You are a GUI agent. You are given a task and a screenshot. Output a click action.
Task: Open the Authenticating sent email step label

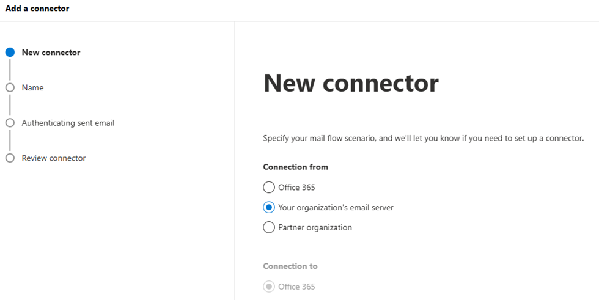tap(68, 123)
